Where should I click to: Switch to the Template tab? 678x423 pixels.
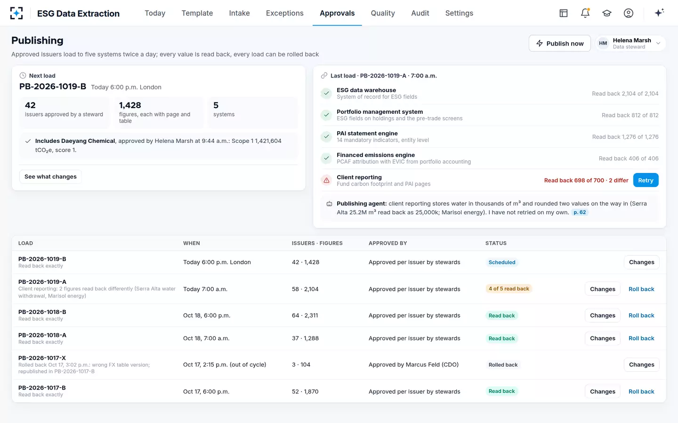click(197, 13)
